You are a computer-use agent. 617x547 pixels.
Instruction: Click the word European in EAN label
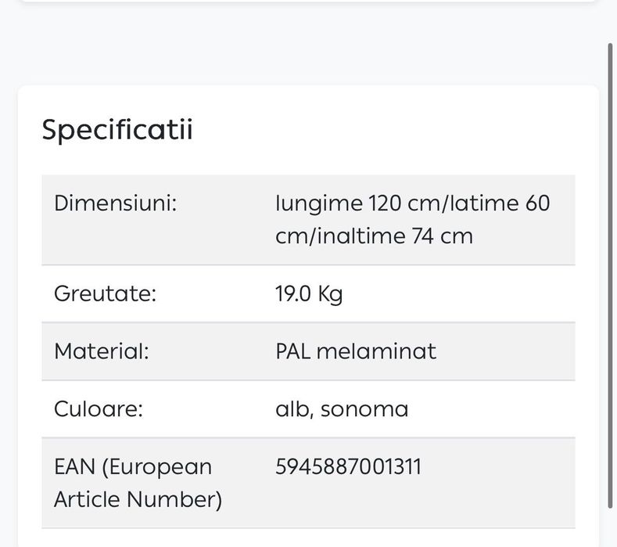click(162, 467)
